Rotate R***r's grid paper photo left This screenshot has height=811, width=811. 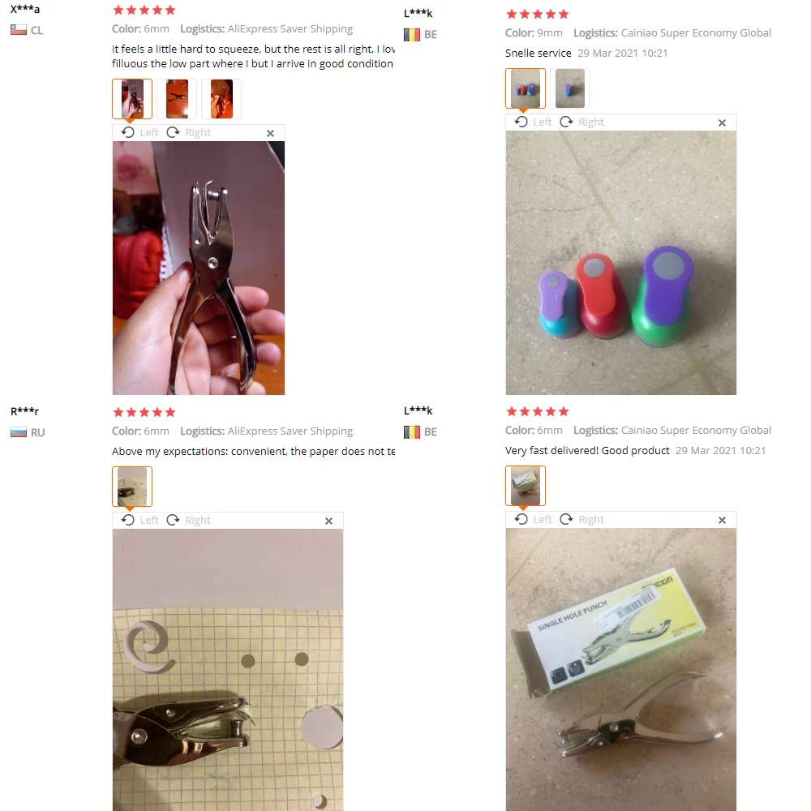click(x=139, y=521)
